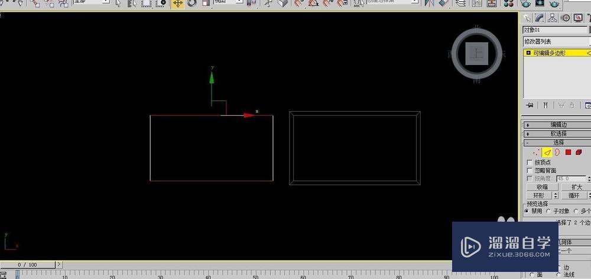Click the Pin Stack icon
Image resolution: width=591 pixels, height=279 pixels.
pyautogui.click(x=530, y=105)
